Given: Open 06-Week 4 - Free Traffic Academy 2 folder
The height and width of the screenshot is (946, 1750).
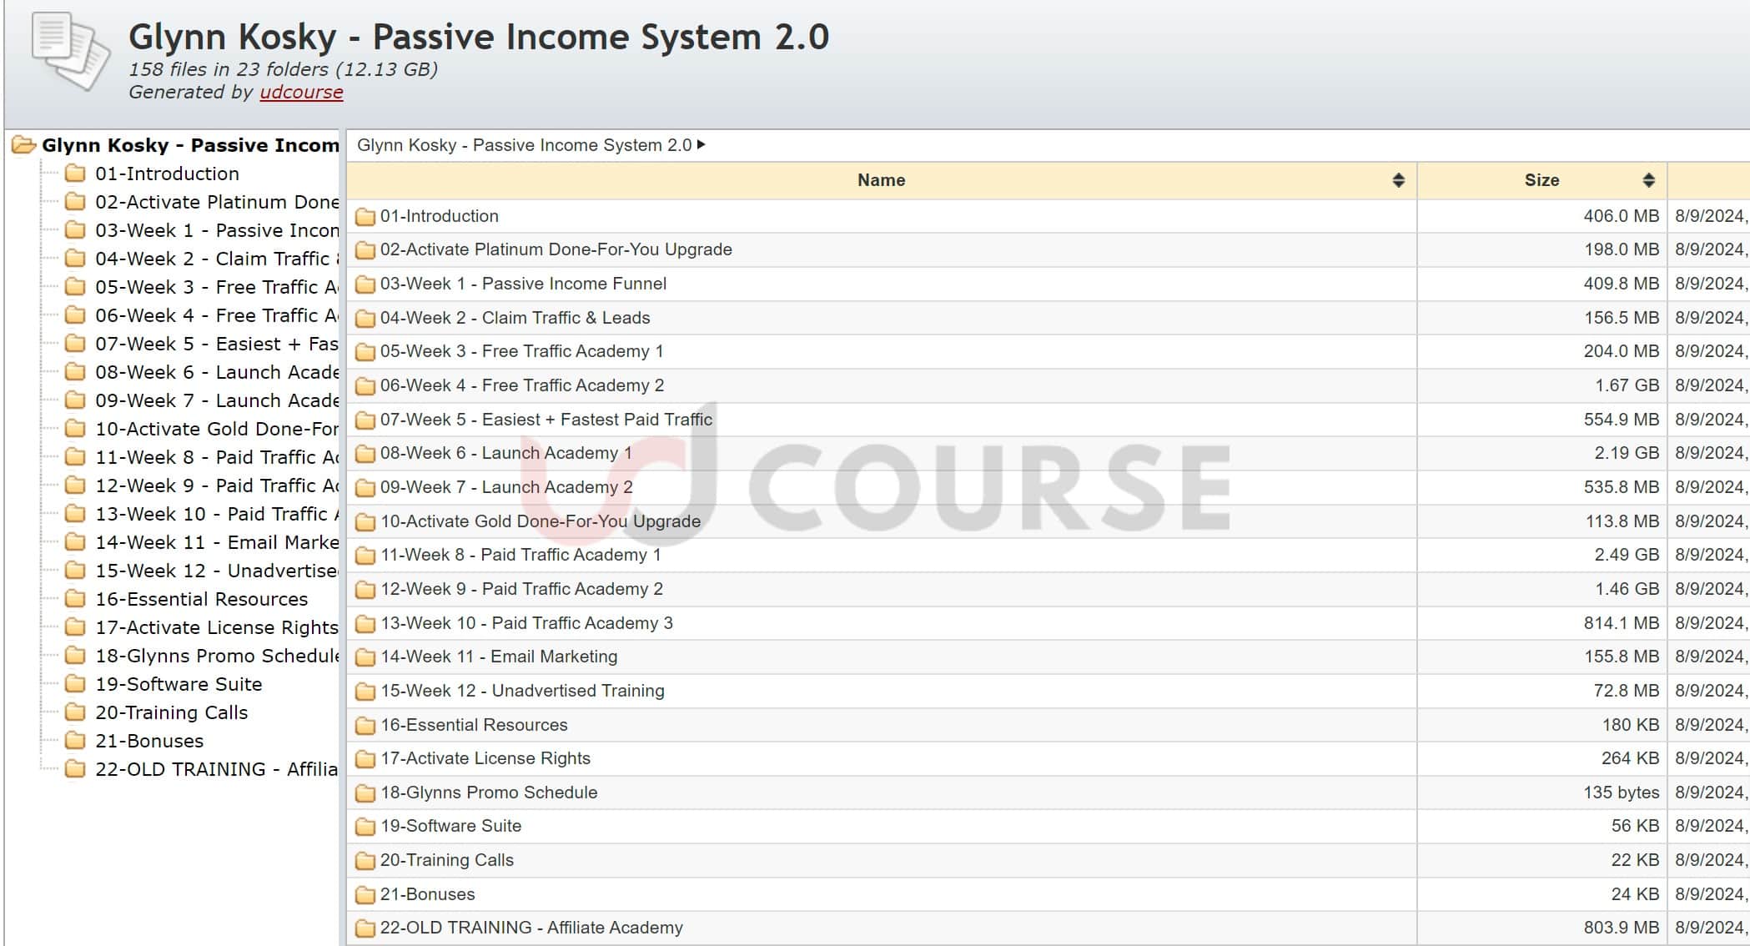Looking at the screenshot, I should click(522, 385).
